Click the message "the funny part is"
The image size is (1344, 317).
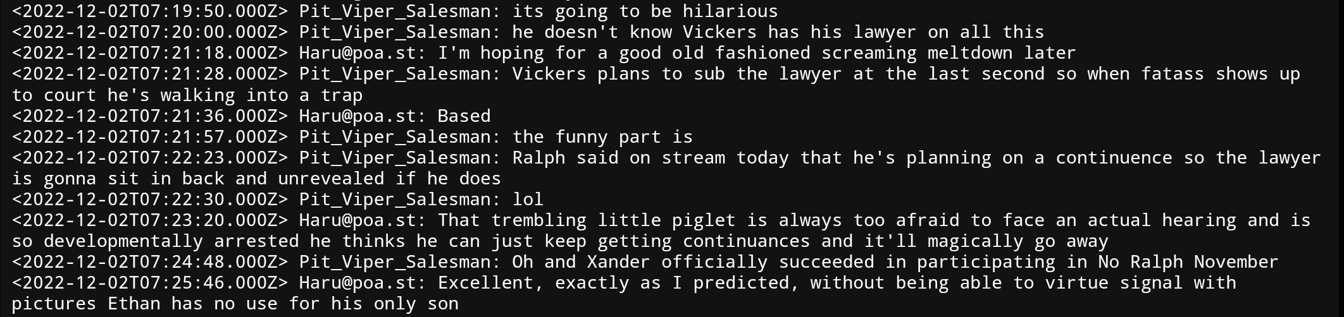[x=602, y=137]
